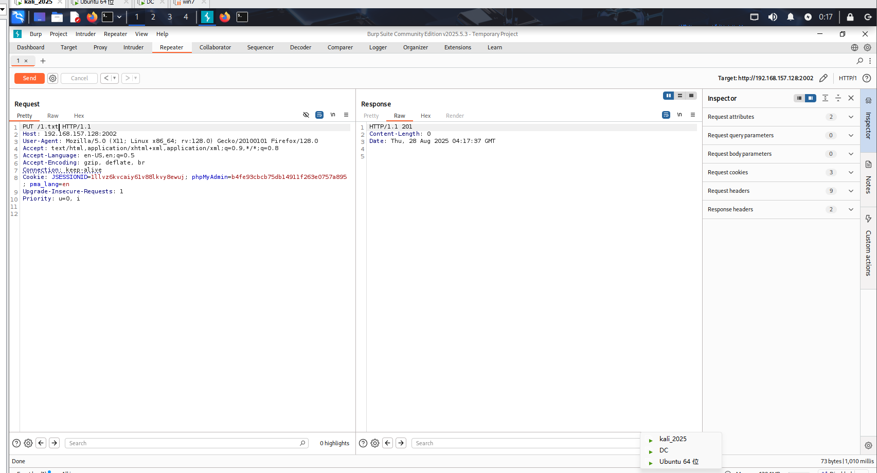Screen dimensions: 877x473
Task: Toggle \n non-printable characters in Request
Action: pyautogui.click(x=333, y=115)
